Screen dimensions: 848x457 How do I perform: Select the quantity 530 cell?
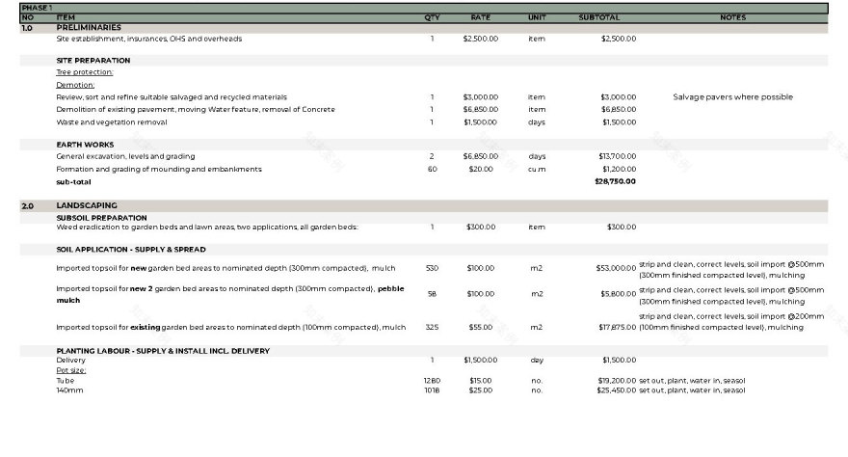click(x=432, y=268)
